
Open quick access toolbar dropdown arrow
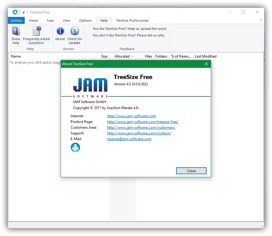point(24,12)
